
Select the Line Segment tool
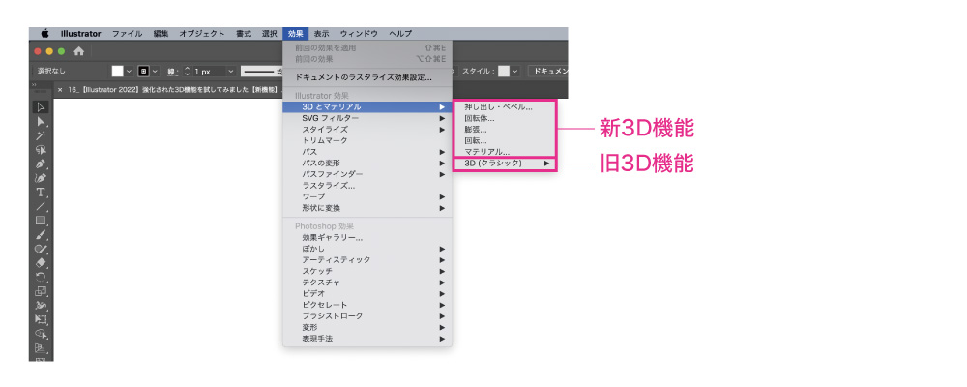point(41,206)
